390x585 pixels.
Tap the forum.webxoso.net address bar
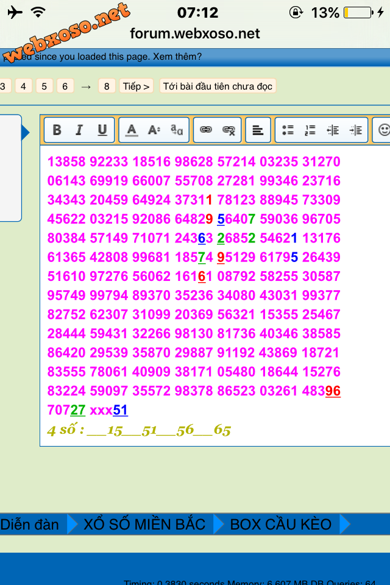coord(195,34)
